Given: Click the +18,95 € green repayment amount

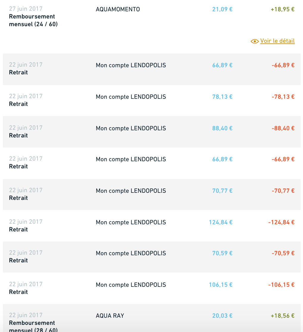Looking at the screenshot, I should click(x=283, y=9).
